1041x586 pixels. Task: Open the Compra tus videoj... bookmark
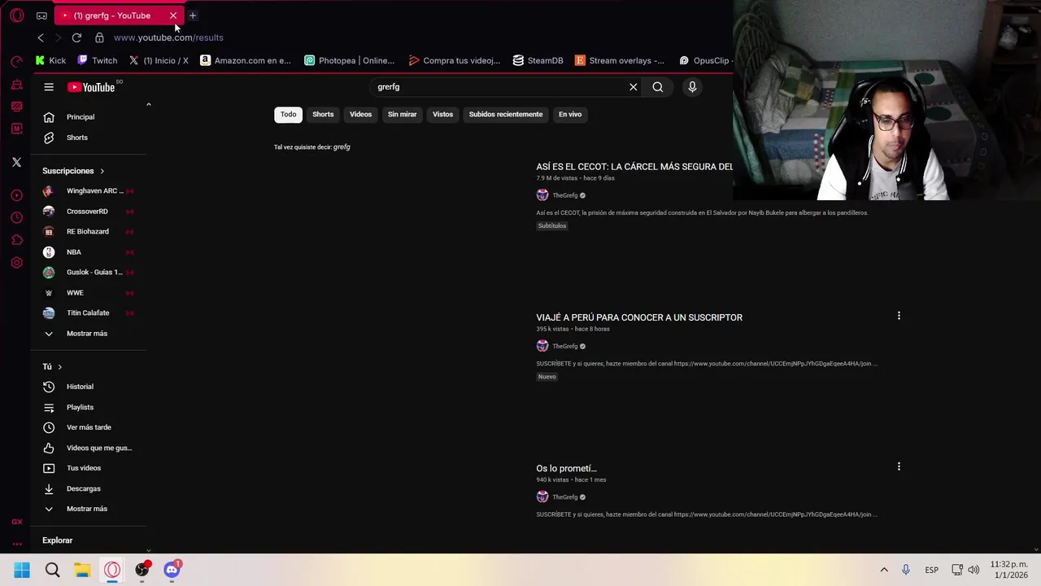tap(455, 60)
